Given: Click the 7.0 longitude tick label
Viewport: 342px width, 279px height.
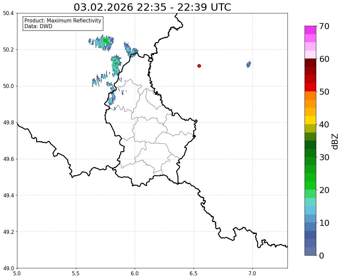Looking at the screenshot, I should click(x=253, y=273).
